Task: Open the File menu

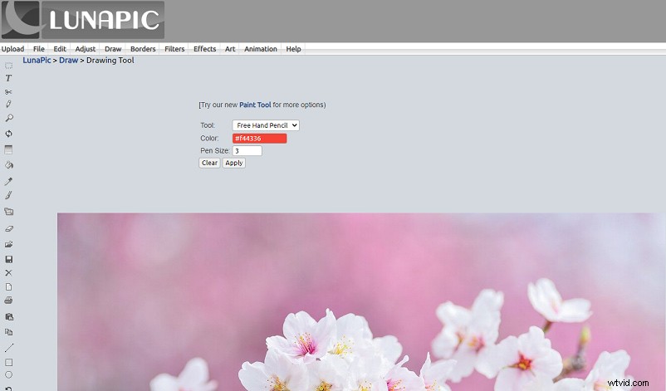Action: click(39, 49)
